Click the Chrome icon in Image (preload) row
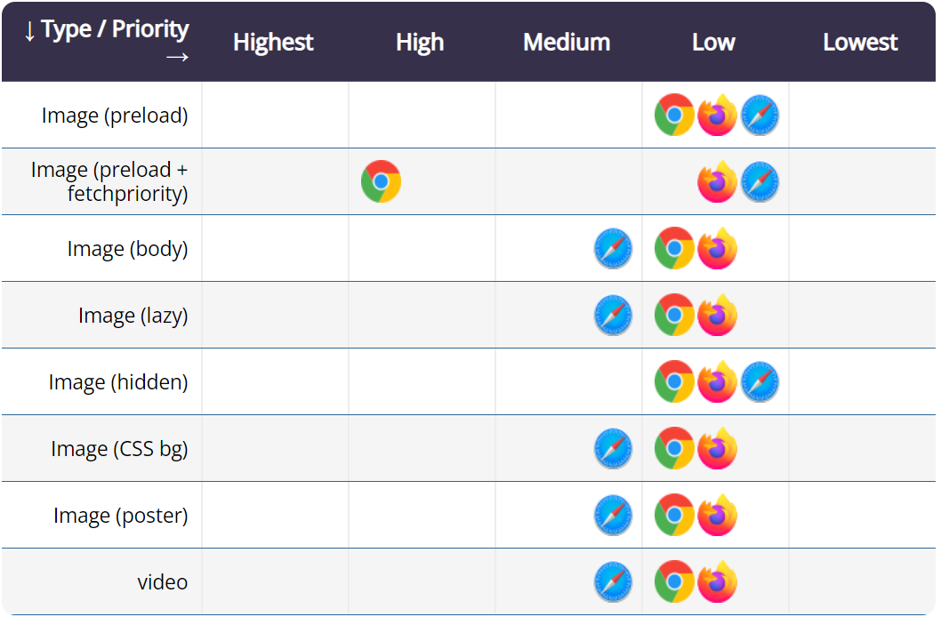The width and height of the screenshot is (941, 617). (x=674, y=116)
